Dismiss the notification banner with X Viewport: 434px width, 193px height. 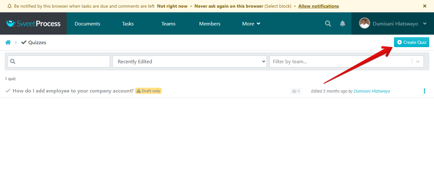click(x=425, y=6)
